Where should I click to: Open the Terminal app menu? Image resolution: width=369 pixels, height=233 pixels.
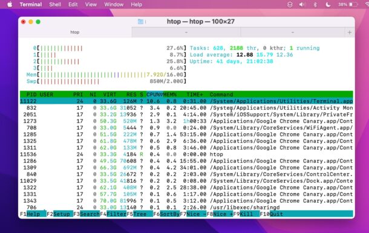coord(31,4)
